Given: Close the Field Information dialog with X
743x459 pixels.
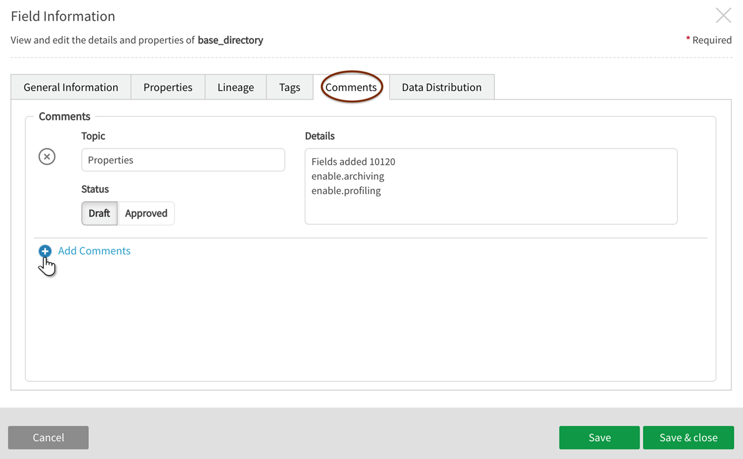Looking at the screenshot, I should click(x=723, y=16).
